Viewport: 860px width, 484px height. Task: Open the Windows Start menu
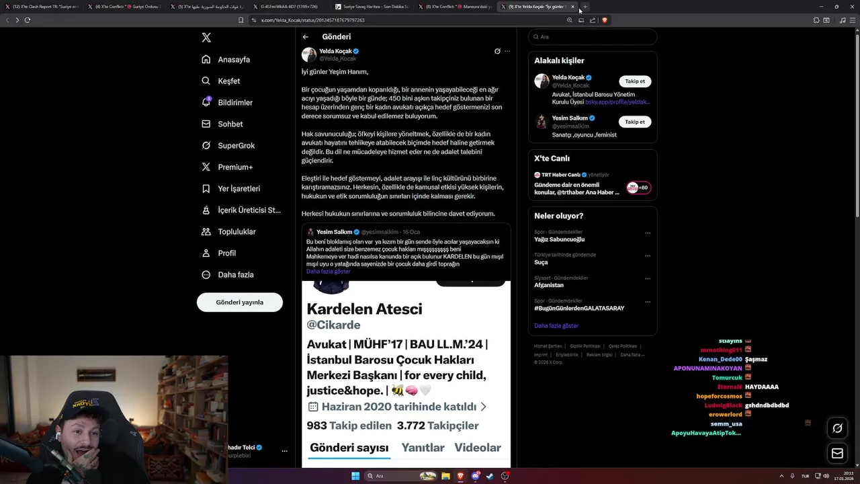click(x=355, y=476)
